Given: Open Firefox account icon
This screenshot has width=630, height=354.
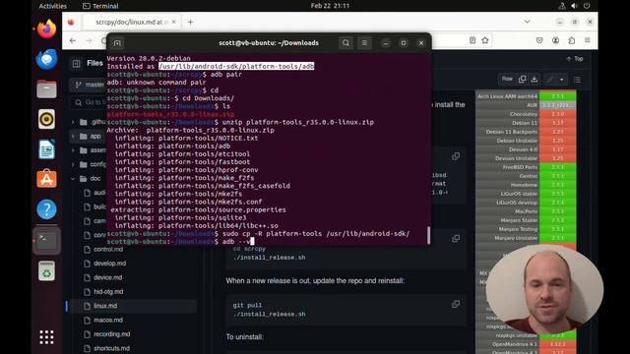Looking at the screenshot, I should point(555,40).
